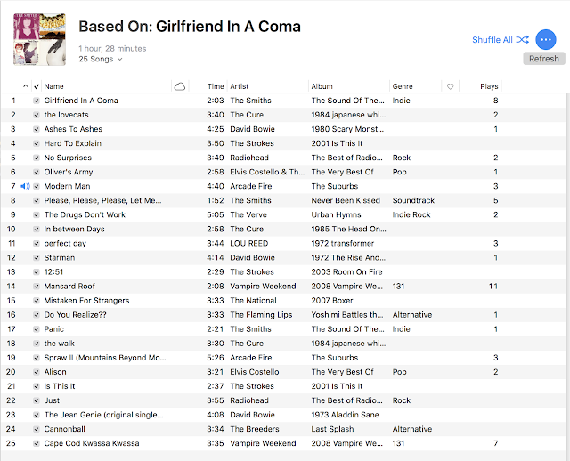Uncheck the lovecats song checkbox
The width and height of the screenshot is (570, 461).
click(36, 115)
